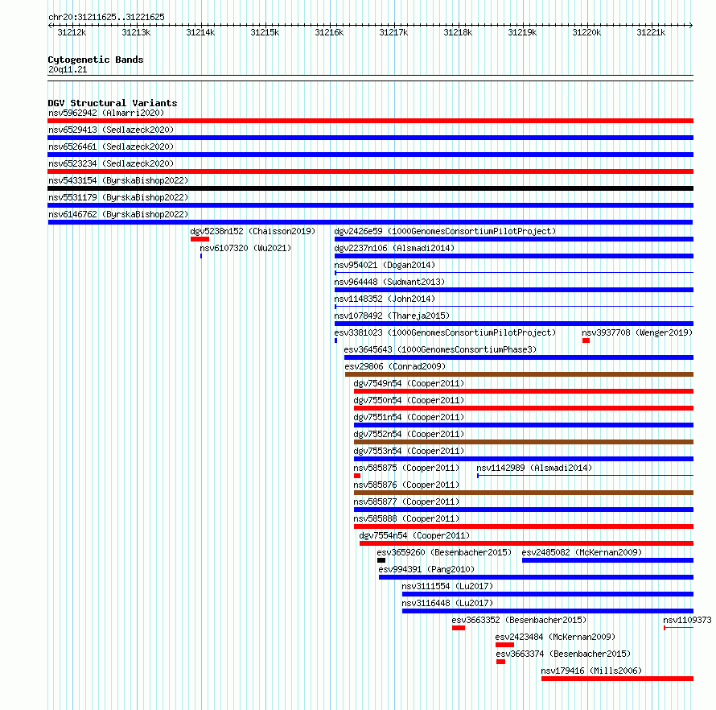The image size is (716, 710).
Task: Click dgv7553n54 (Cooper2011) label
Action: [x=409, y=451]
